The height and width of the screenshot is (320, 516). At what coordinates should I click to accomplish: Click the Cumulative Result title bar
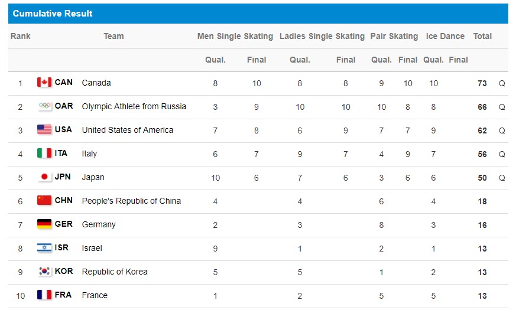258,14
